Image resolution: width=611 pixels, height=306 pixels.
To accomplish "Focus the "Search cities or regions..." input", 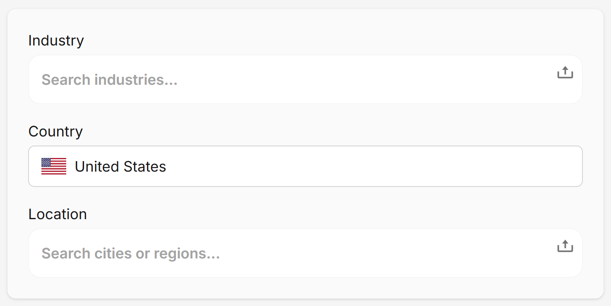I will (290, 253).
